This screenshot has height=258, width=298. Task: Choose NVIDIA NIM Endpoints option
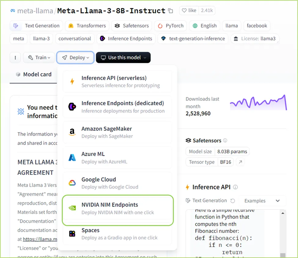tap(117, 208)
